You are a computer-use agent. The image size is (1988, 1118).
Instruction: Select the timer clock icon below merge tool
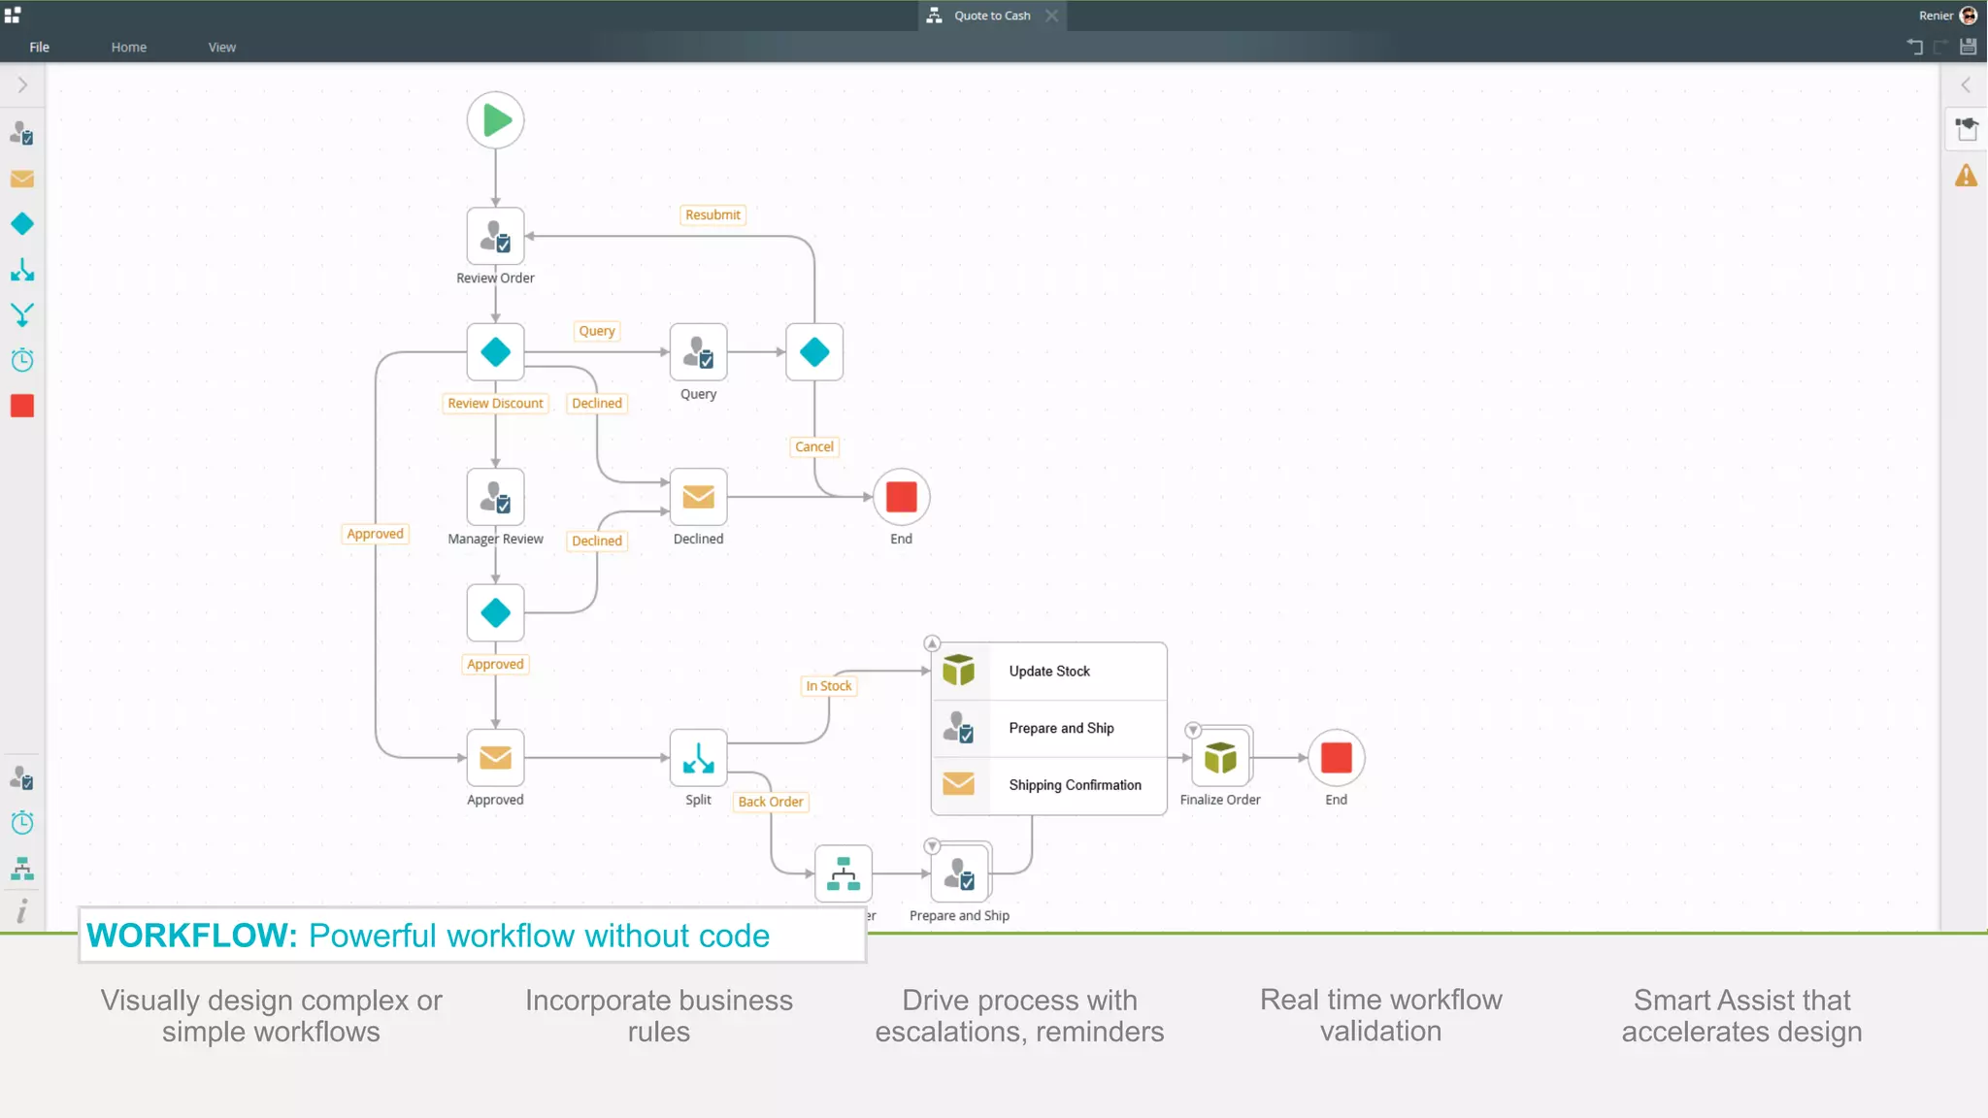point(22,360)
